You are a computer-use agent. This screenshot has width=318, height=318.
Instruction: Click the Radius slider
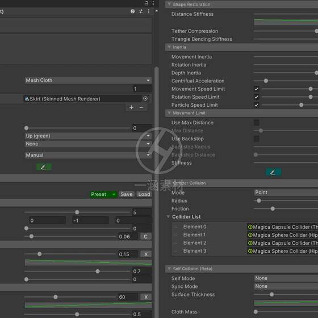pos(286,201)
